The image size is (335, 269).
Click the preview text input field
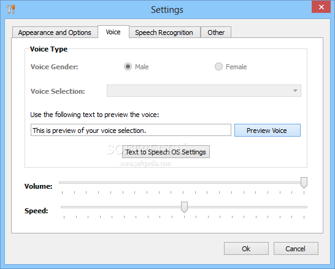131,130
